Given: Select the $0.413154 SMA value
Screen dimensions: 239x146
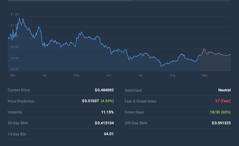Looking at the screenshot, I should click(x=104, y=123).
